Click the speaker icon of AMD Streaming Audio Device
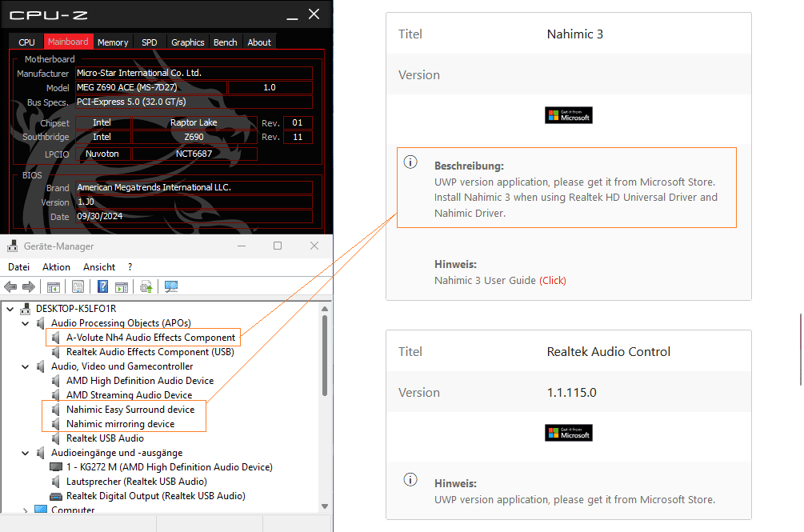This screenshot has width=804, height=532. pyautogui.click(x=56, y=395)
